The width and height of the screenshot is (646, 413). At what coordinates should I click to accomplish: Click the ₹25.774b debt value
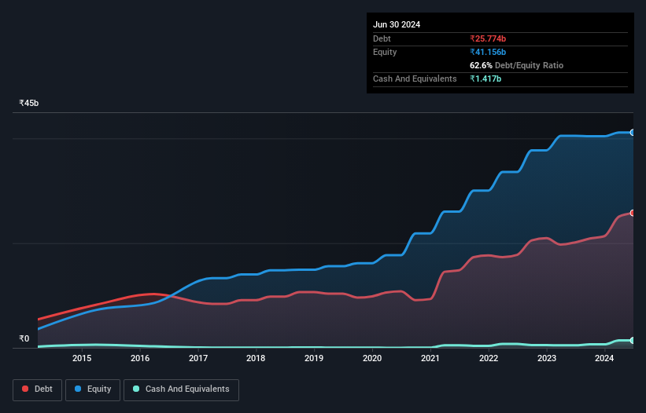point(488,38)
